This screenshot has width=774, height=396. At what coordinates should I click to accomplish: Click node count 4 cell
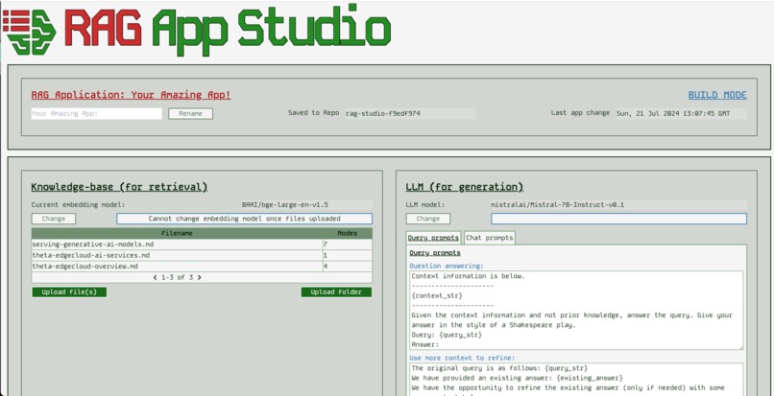347,267
